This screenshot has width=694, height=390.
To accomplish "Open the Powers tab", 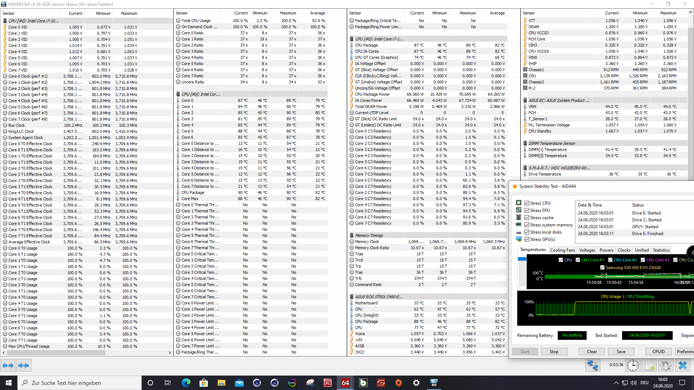I will 607,250.
